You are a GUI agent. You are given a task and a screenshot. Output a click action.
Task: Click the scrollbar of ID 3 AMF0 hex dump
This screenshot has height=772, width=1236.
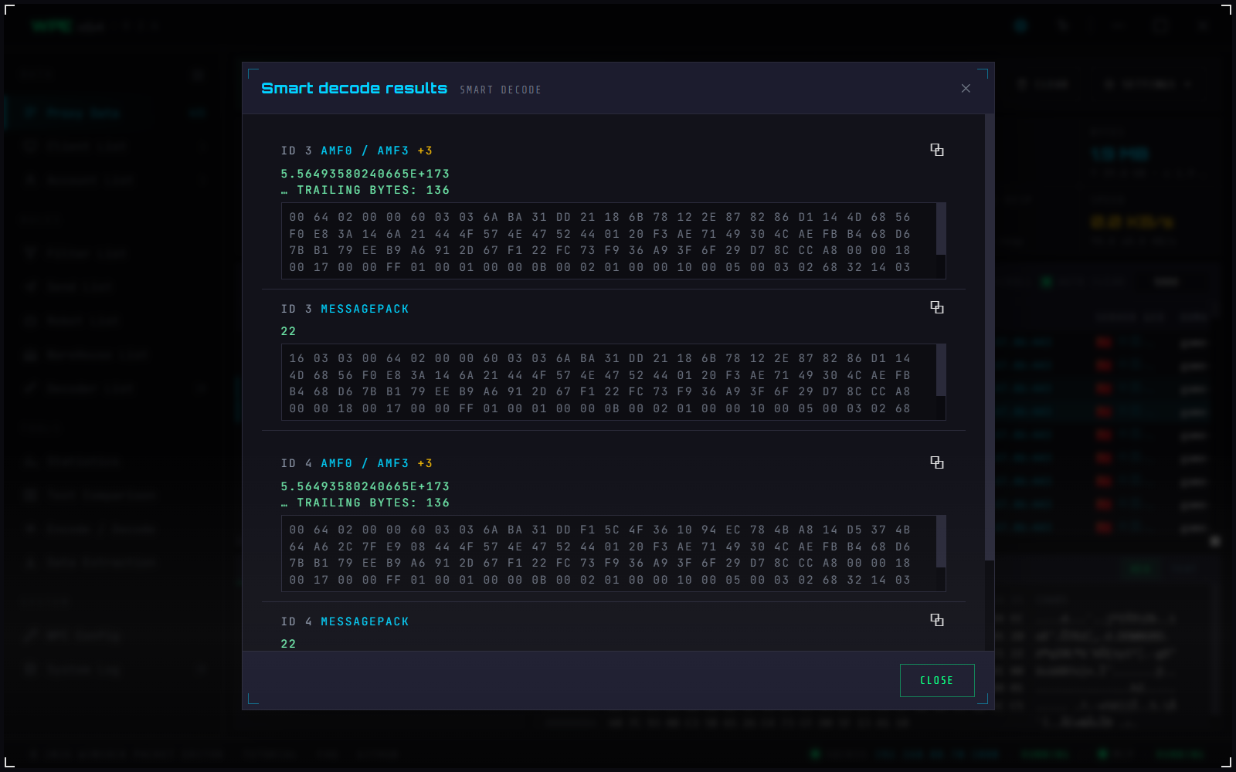[x=941, y=229]
